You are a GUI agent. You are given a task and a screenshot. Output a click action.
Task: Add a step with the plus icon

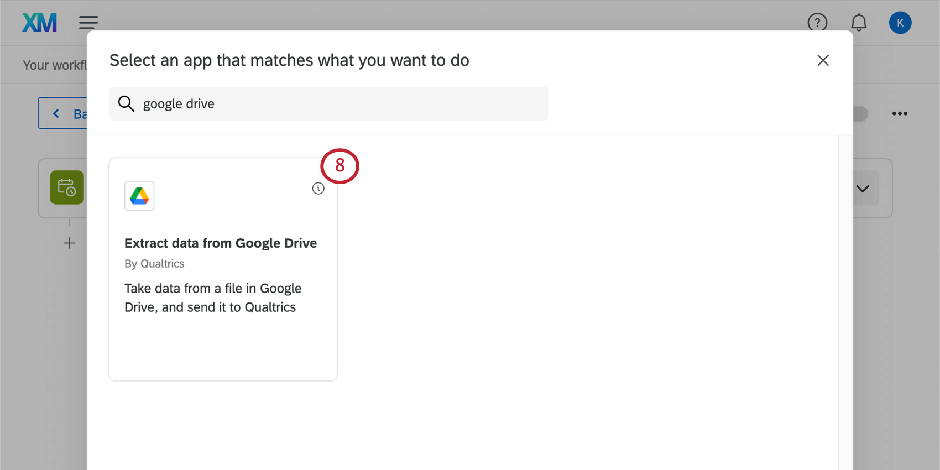point(70,243)
